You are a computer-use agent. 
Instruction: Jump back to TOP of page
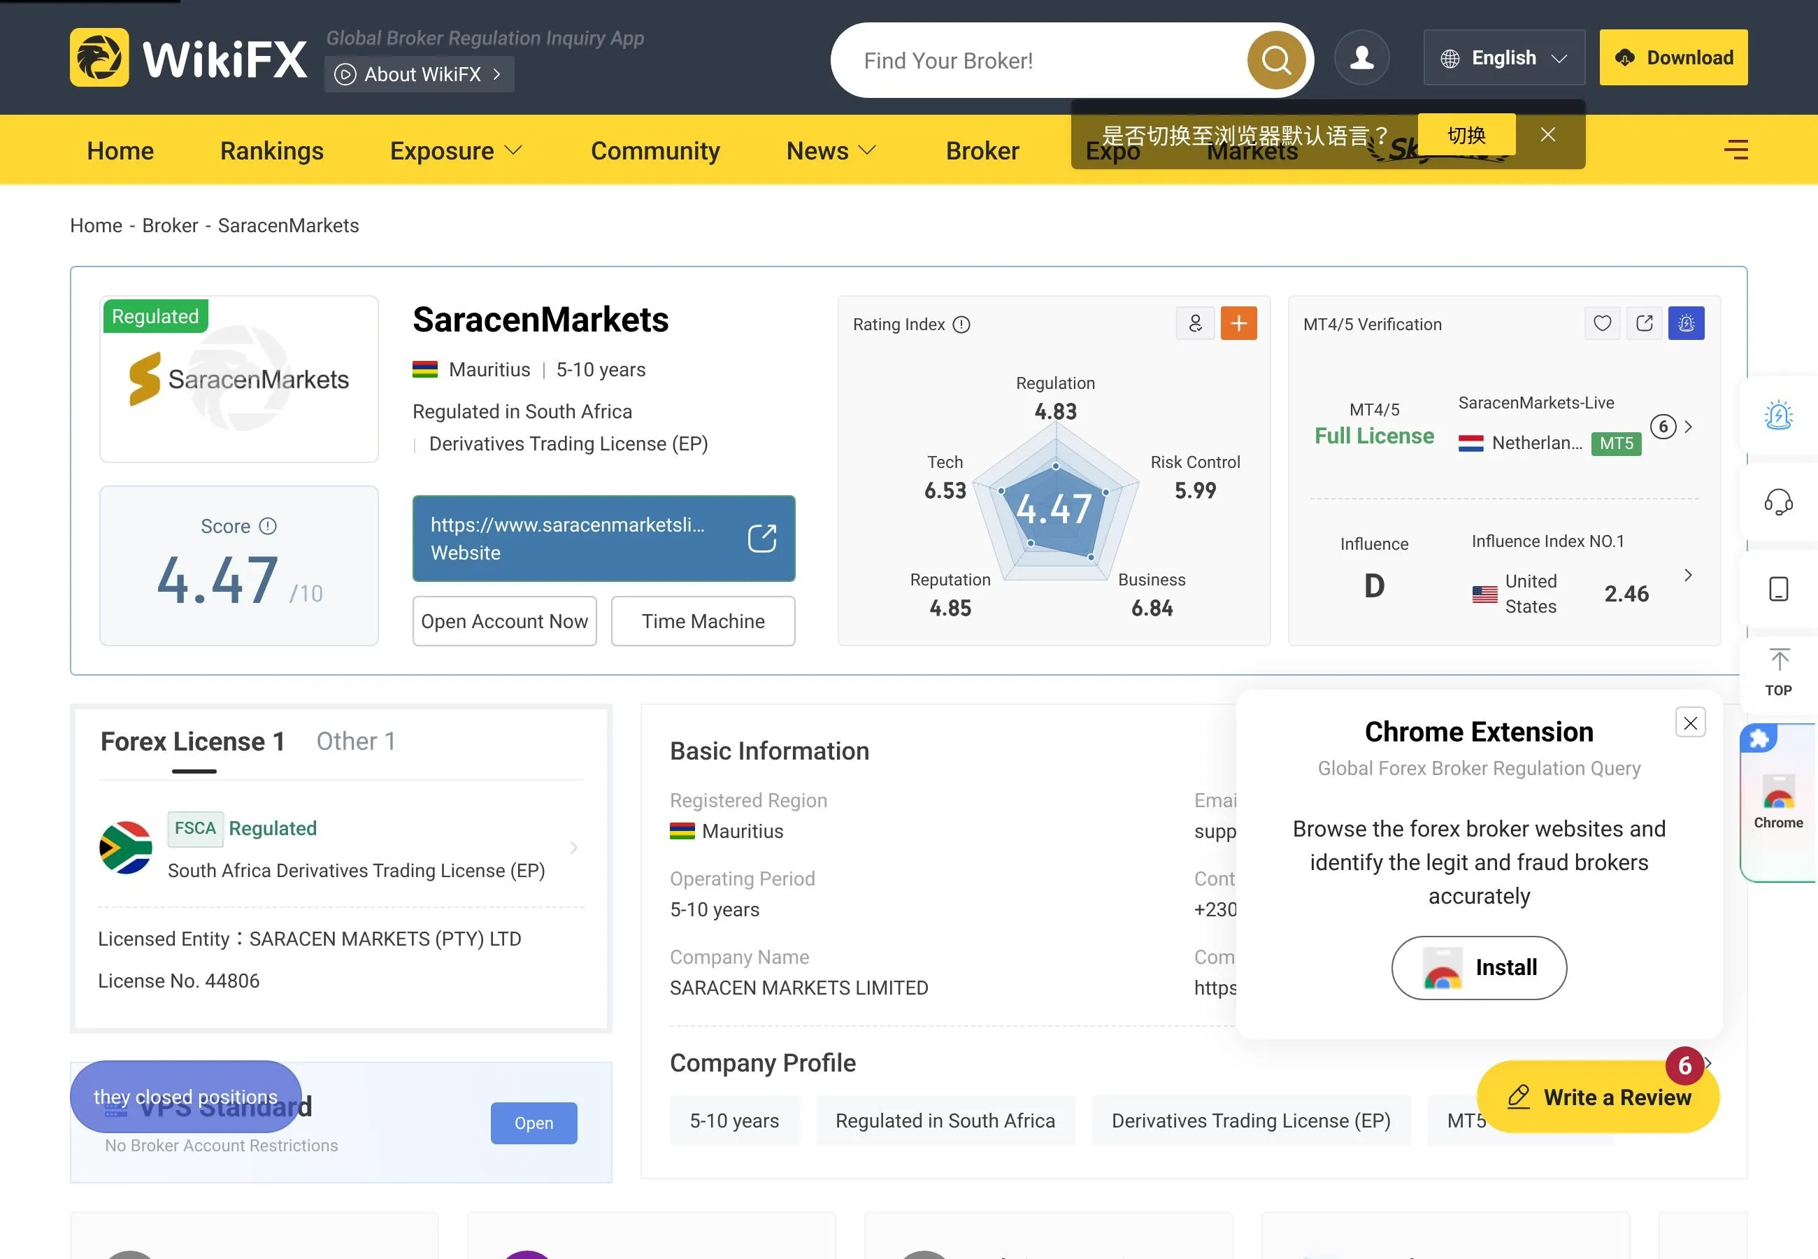1779,673
